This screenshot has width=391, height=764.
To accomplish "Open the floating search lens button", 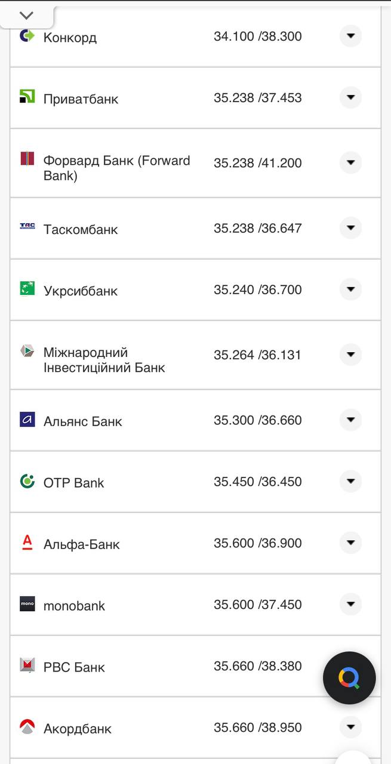I will pyautogui.click(x=349, y=678).
